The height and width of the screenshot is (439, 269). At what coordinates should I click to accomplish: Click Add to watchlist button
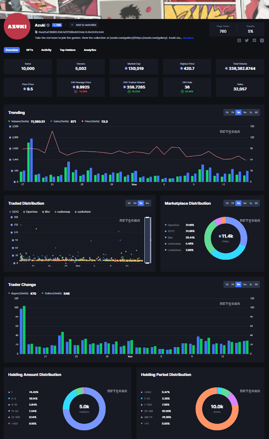click(x=84, y=25)
